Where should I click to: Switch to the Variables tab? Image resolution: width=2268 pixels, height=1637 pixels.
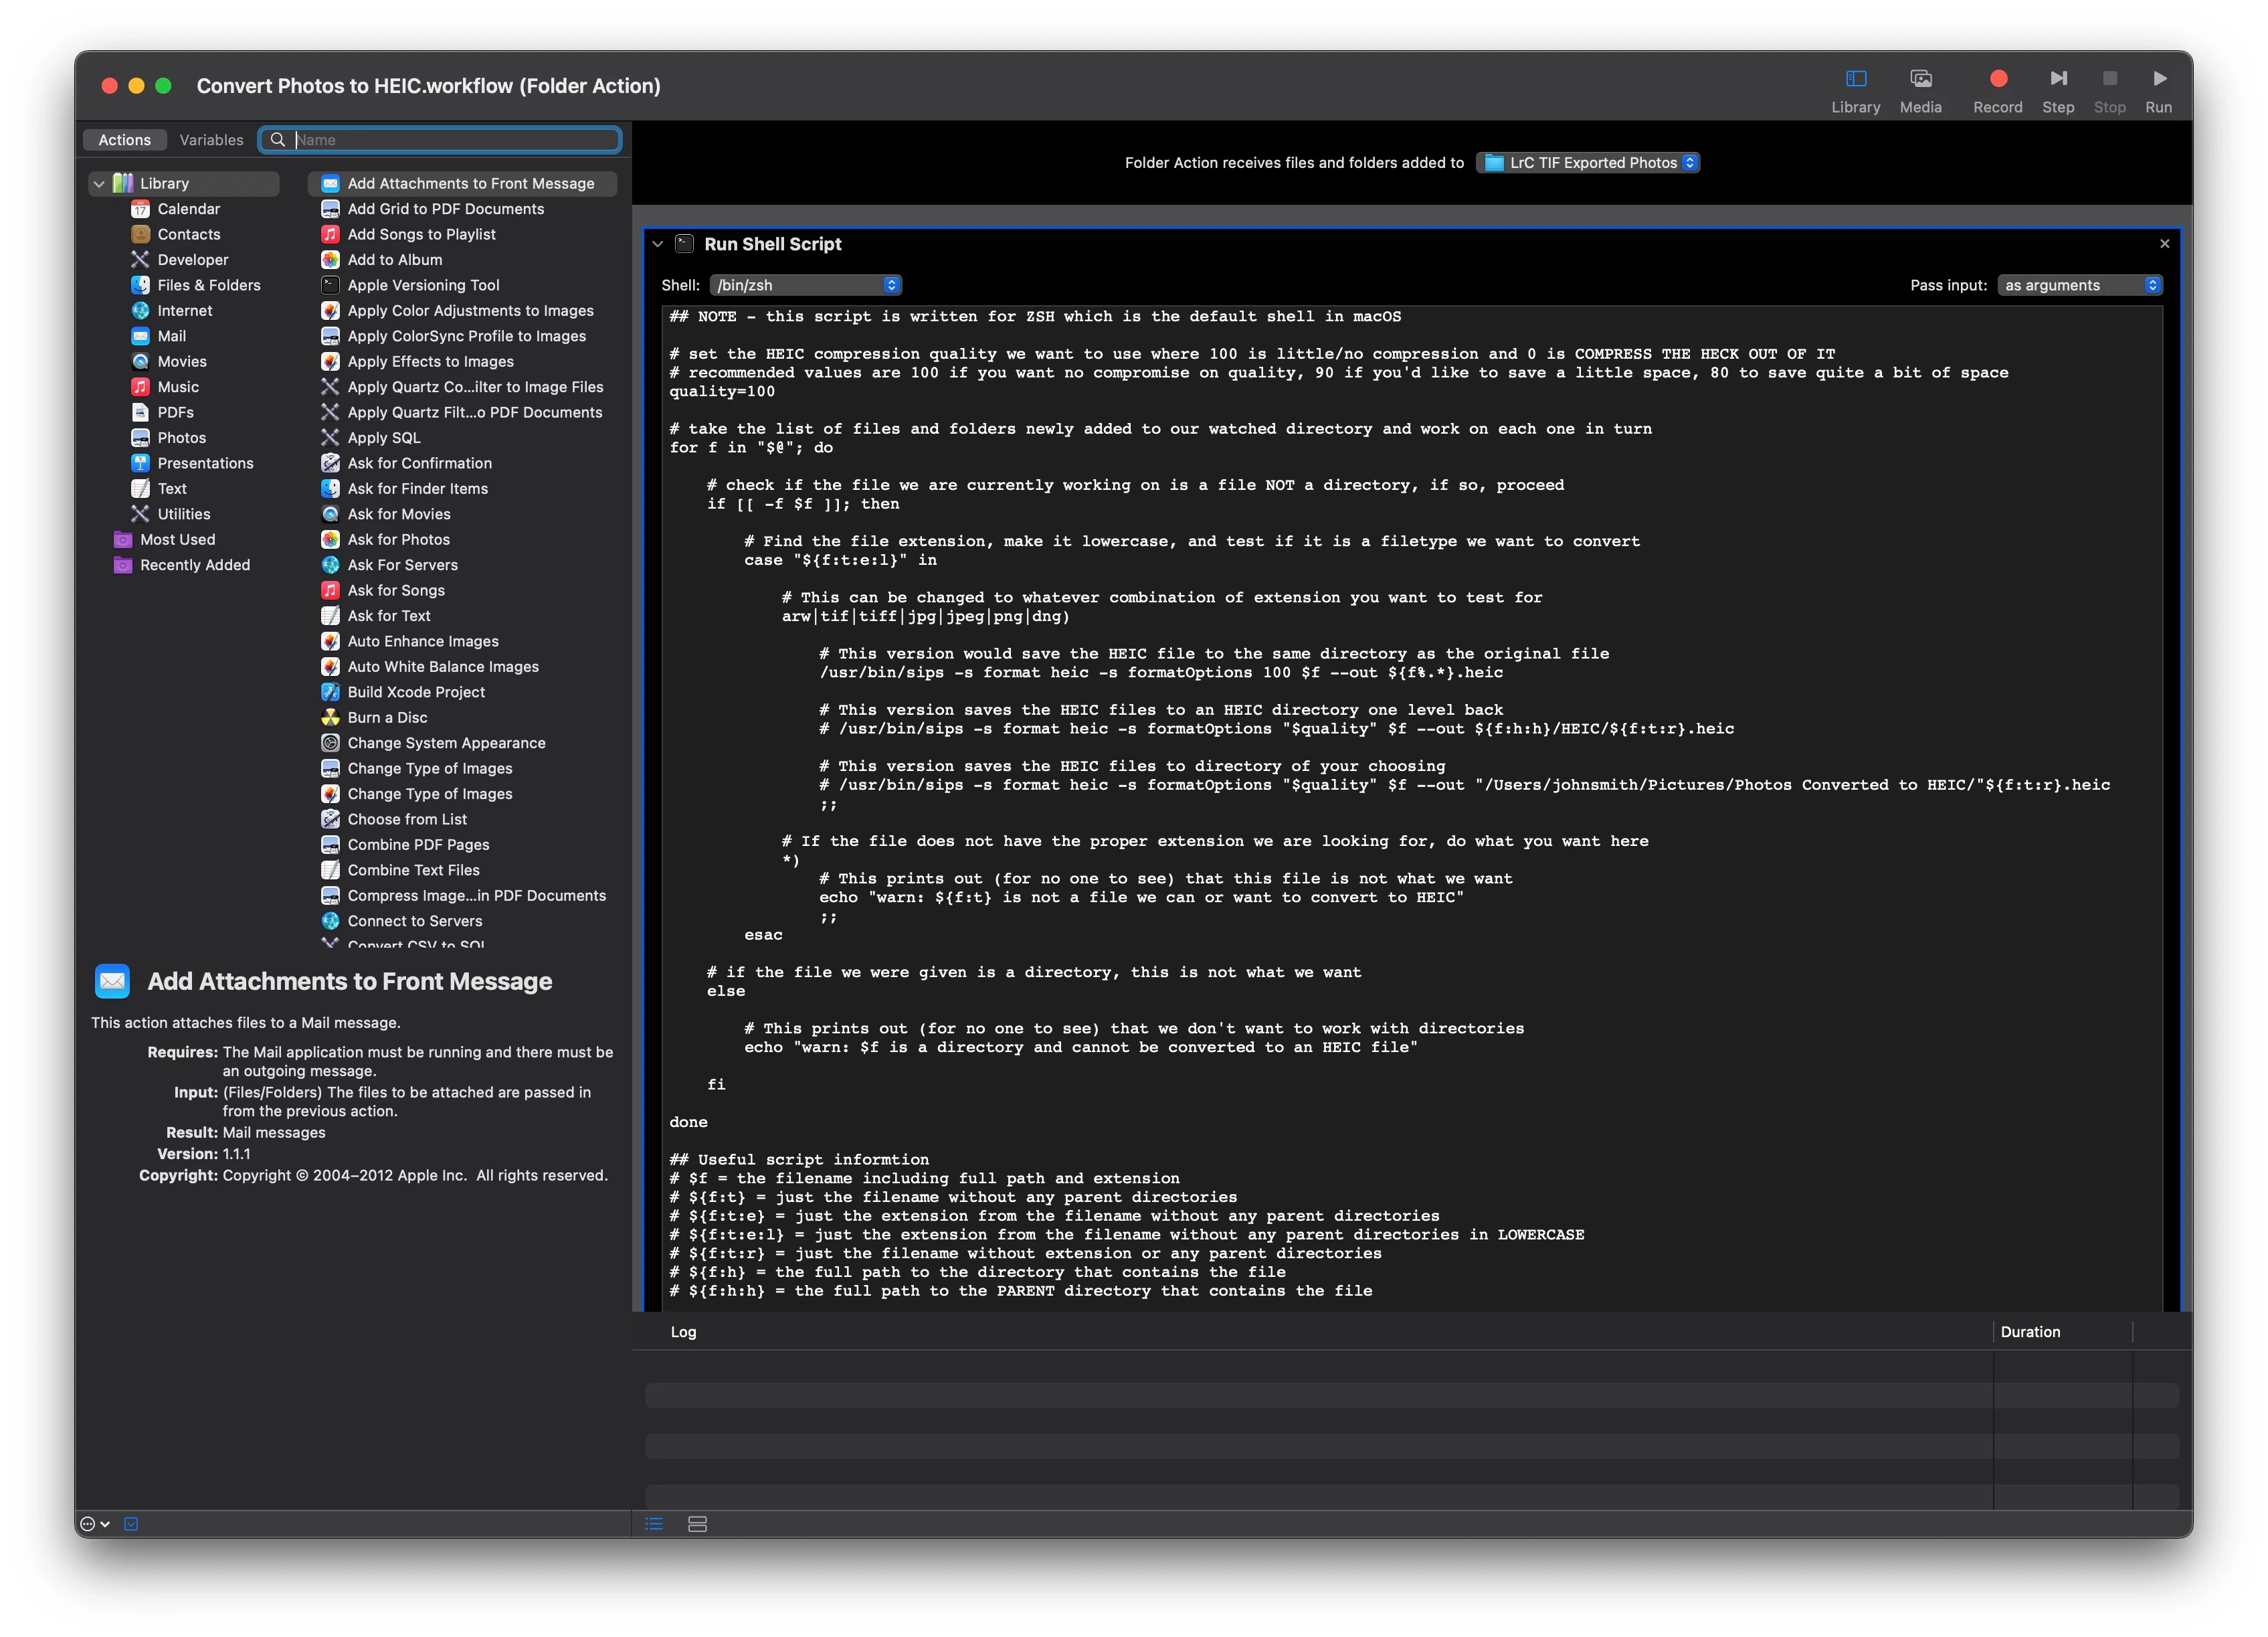(x=211, y=140)
